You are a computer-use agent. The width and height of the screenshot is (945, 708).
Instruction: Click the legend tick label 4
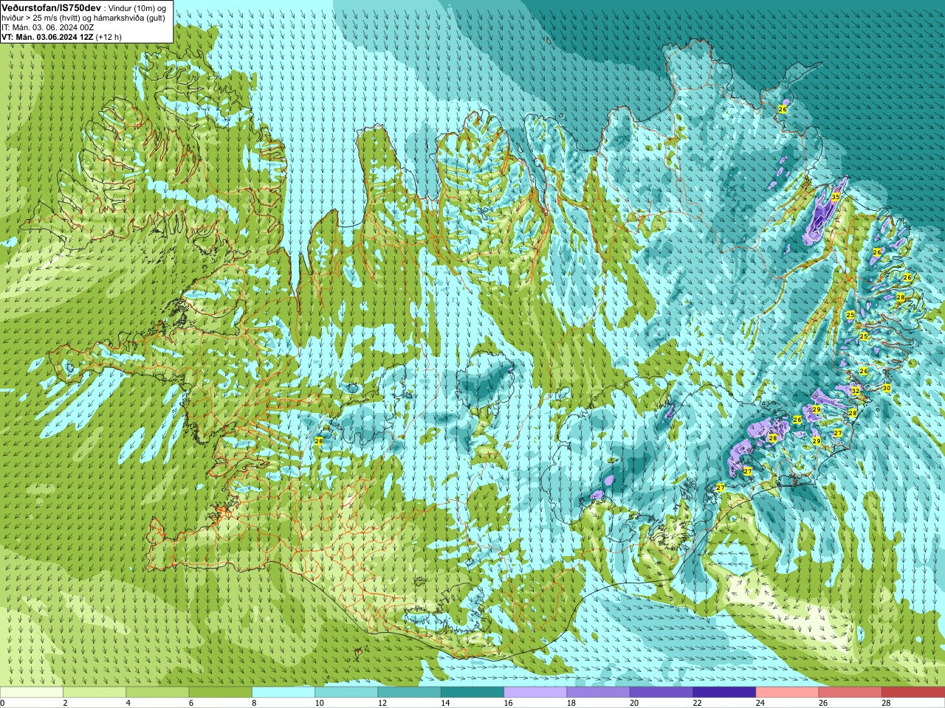click(x=128, y=703)
